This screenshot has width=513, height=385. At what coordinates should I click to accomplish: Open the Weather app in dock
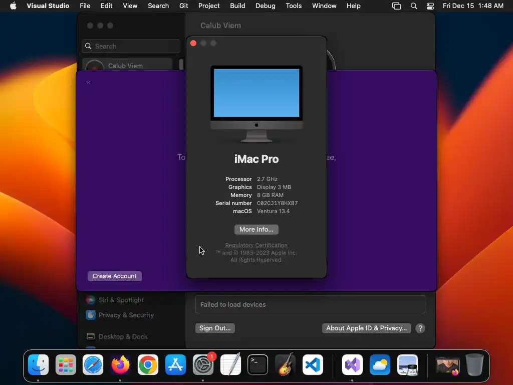[380, 364]
